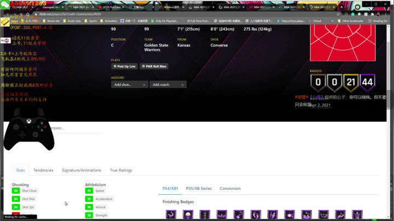
Task: Open the Only On Playstation bookmark
Action: (165, 21)
